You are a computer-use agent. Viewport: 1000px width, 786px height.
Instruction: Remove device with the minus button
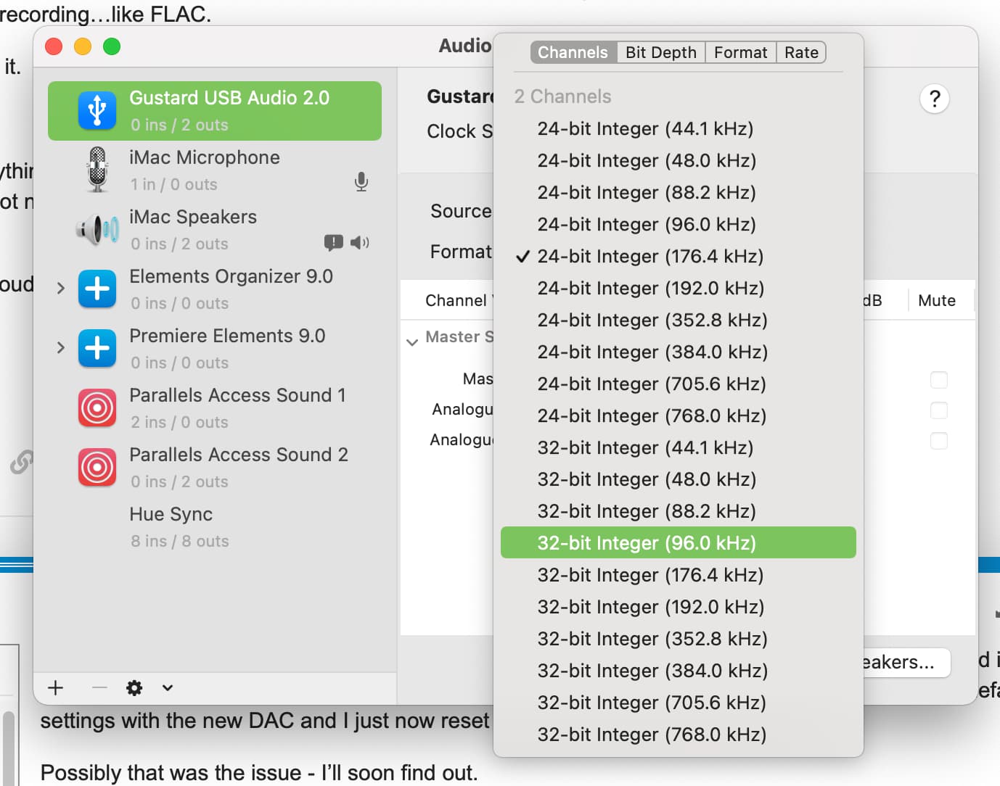click(x=100, y=687)
